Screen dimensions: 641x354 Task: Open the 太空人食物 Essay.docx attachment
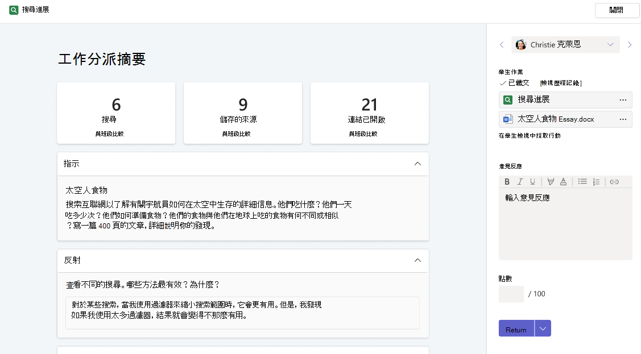point(556,119)
